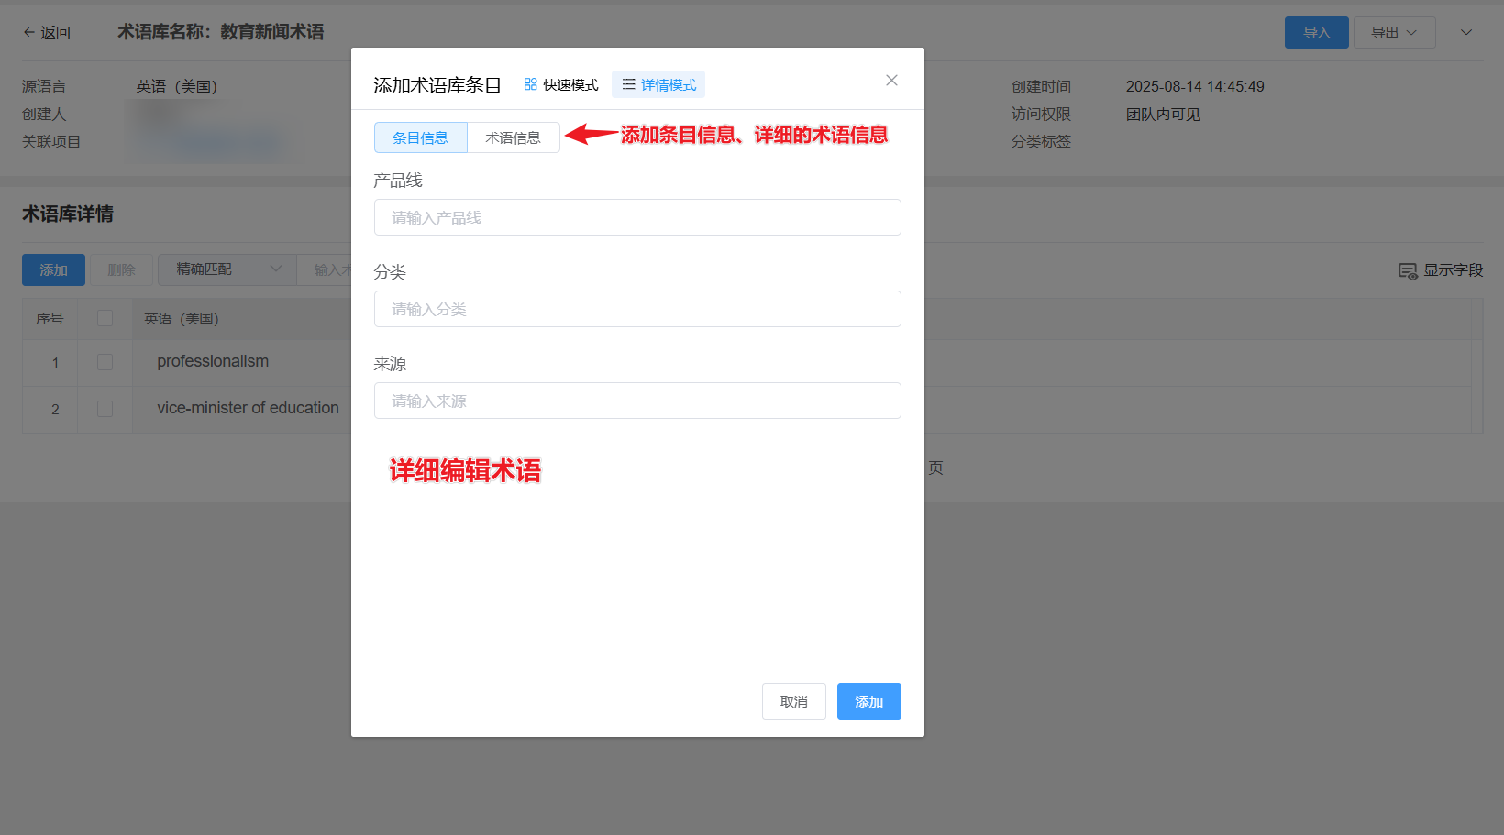Open the 导出 dropdown
This screenshot has width=1504, height=835.
(x=1394, y=33)
